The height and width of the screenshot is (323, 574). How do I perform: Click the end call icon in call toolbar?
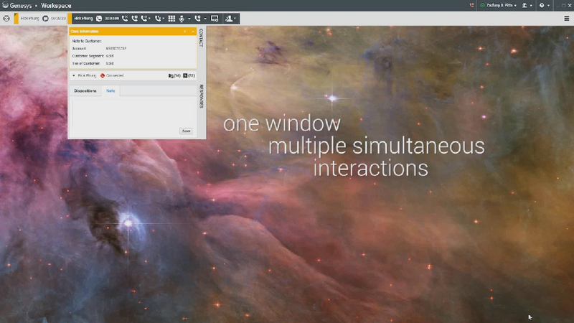tap(124, 19)
